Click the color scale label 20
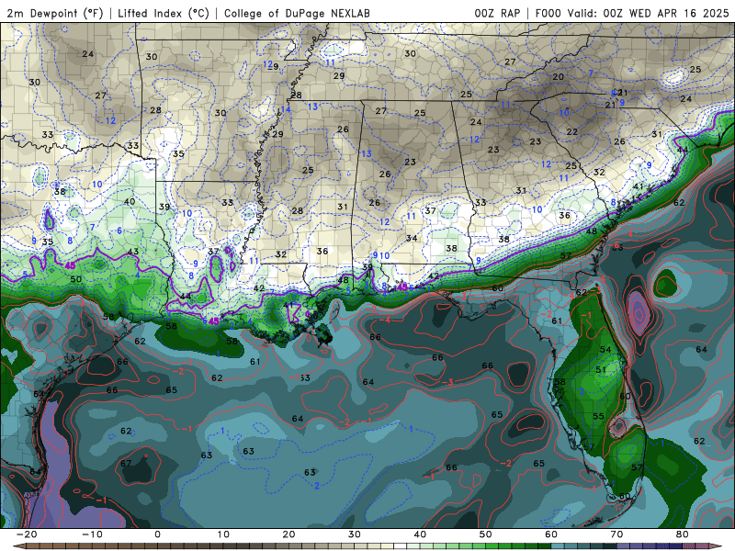This screenshot has width=735, height=551. tap(288, 534)
